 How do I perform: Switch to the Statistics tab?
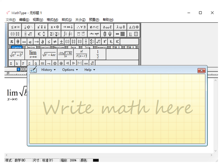coord(45,47)
